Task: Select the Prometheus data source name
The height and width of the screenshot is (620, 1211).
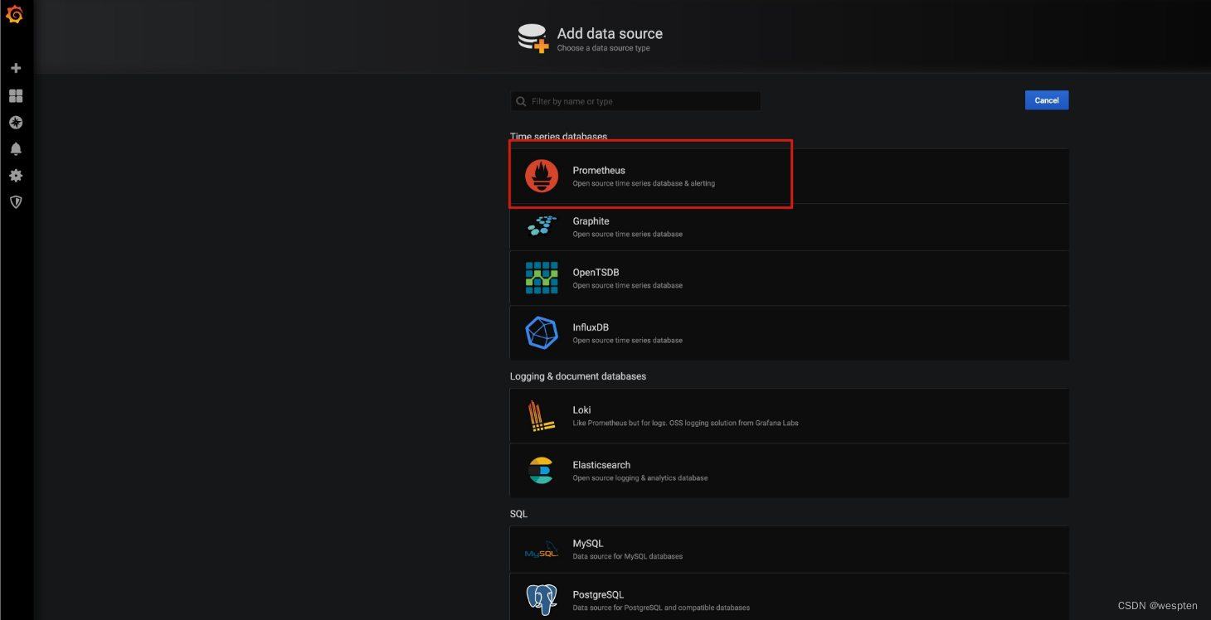Action: pyautogui.click(x=599, y=170)
